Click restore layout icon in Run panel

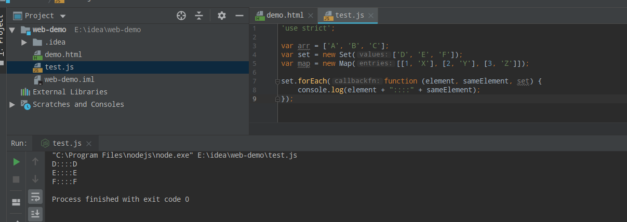point(16,202)
